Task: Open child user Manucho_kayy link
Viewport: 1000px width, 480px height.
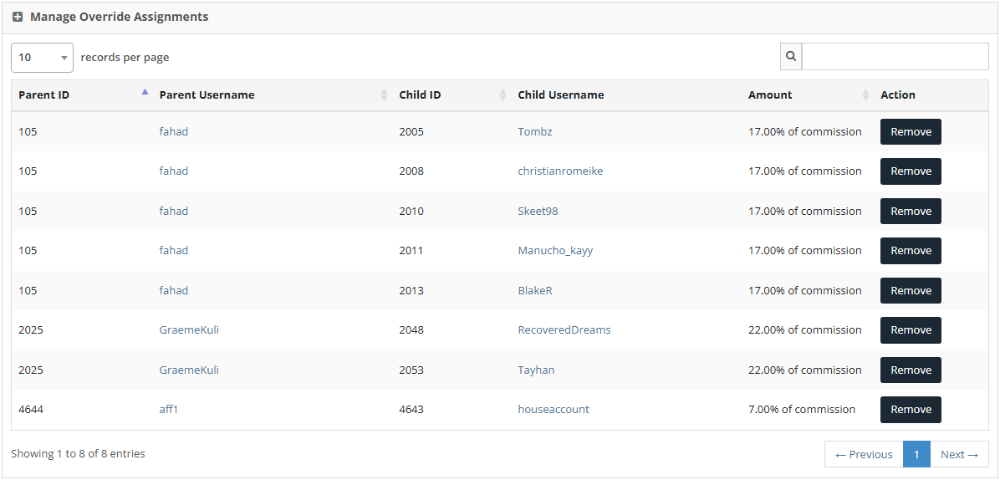Action: 555,251
